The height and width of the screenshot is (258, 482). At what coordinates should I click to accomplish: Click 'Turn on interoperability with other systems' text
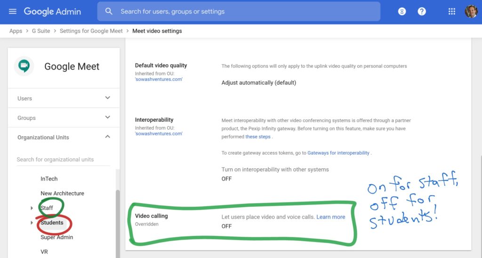click(275, 169)
